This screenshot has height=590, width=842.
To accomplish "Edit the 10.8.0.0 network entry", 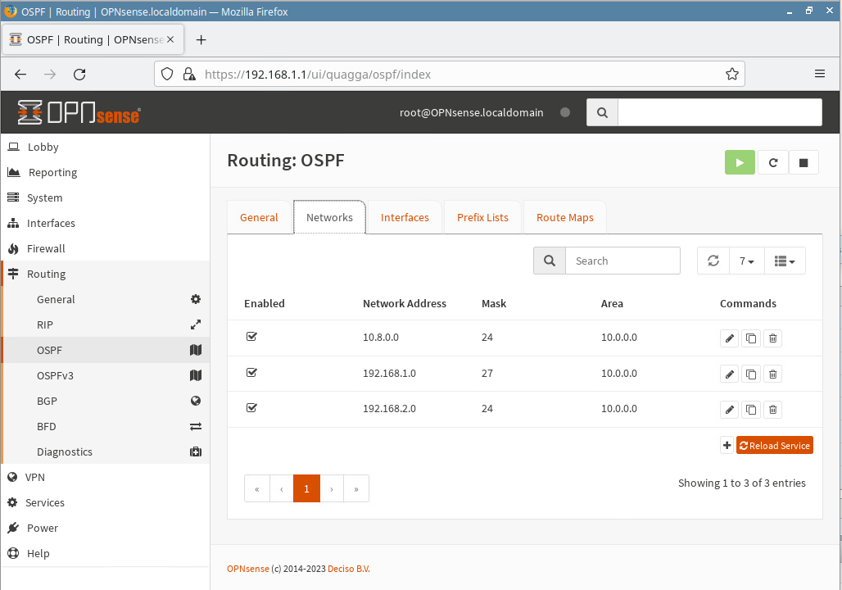I will pyautogui.click(x=729, y=338).
